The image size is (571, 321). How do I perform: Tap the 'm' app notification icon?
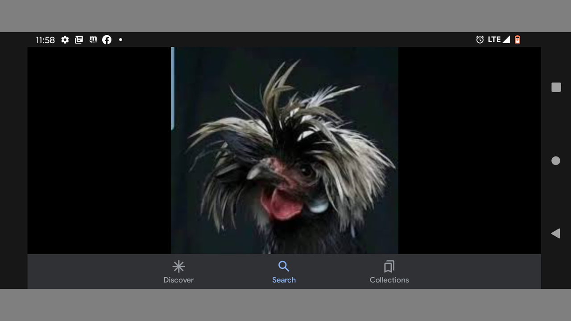point(93,40)
